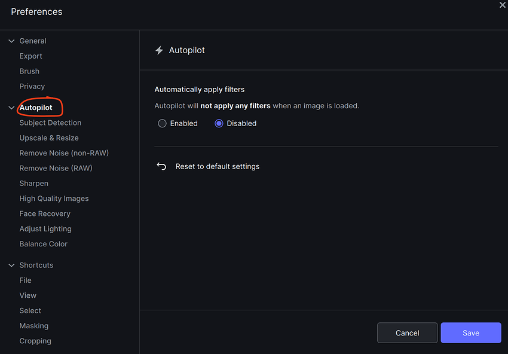Image resolution: width=508 pixels, height=354 pixels.
Task: Collapse the General section chevron
Action: click(x=11, y=41)
